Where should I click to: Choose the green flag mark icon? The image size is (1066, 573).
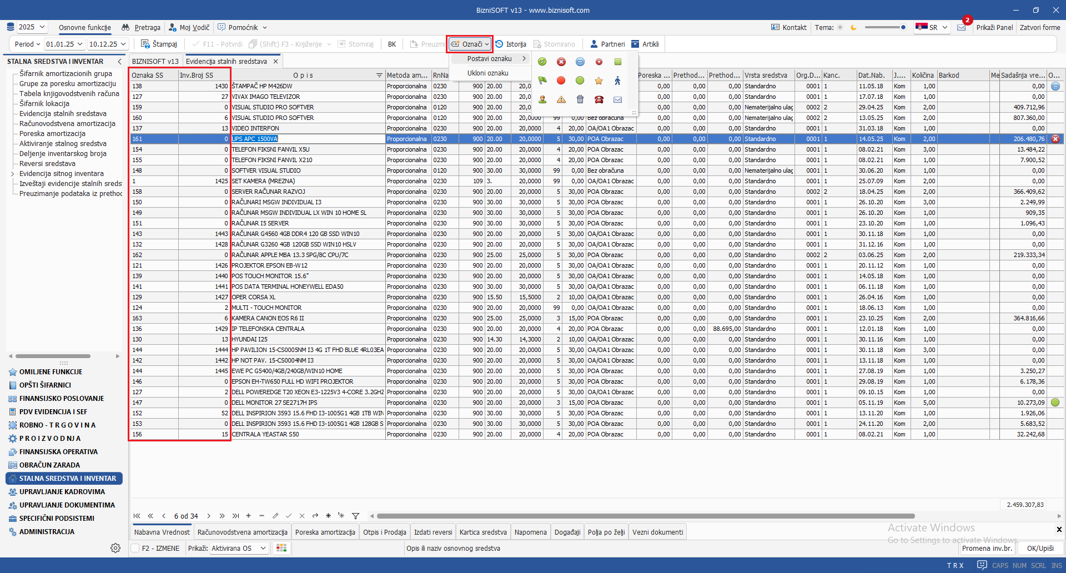coord(542,81)
